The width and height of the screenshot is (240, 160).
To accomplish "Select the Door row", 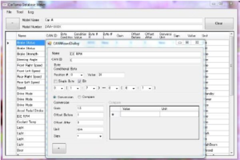I will click(x=30, y=150).
